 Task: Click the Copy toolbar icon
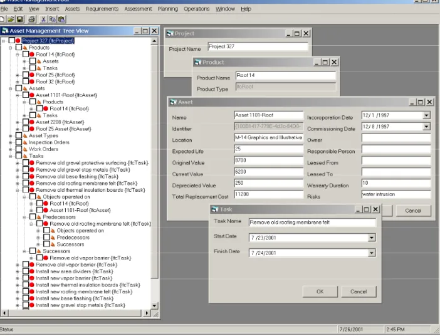pos(52,19)
